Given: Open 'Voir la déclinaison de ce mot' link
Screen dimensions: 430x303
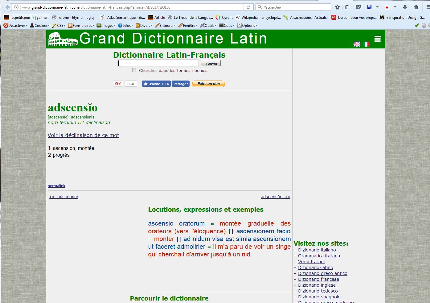Looking at the screenshot, I should click(x=83, y=135).
